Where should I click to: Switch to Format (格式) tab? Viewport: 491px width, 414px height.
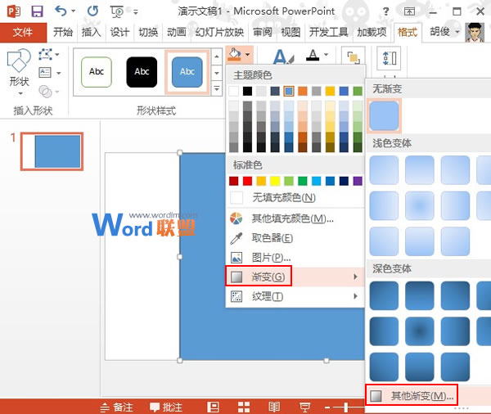(x=408, y=32)
